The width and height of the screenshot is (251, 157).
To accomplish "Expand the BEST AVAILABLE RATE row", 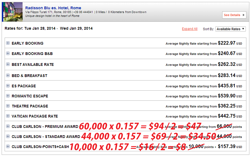I will point(8,64).
